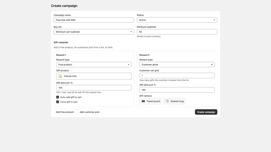The height and width of the screenshot is (152, 271).
Task: Focus Reward 2 Gift discount % field
Action: [x=177, y=90]
